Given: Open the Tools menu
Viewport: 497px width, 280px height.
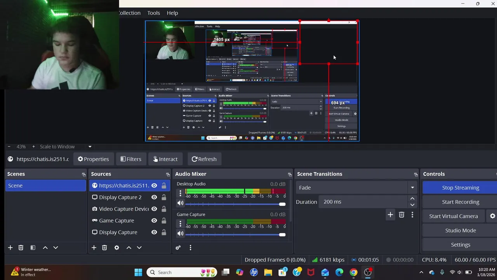Looking at the screenshot, I should 153,13.
